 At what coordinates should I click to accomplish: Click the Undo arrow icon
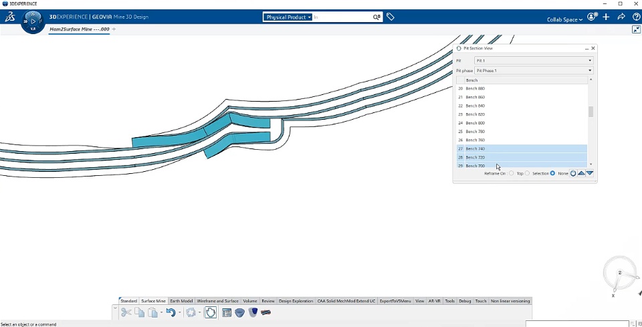[x=171, y=313]
